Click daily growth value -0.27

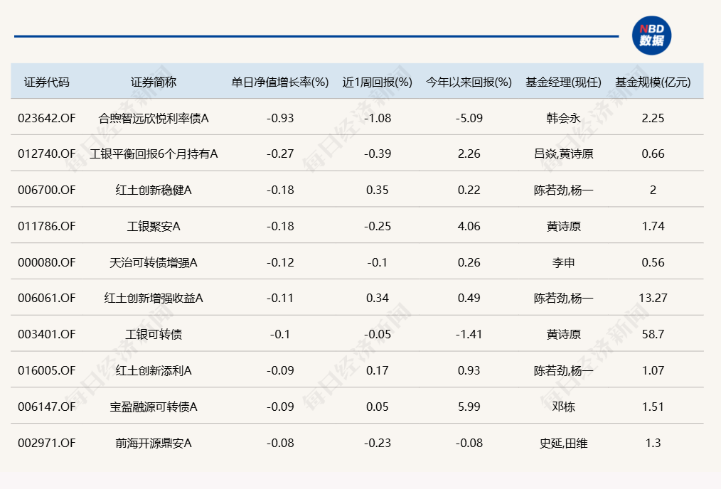coord(280,154)
